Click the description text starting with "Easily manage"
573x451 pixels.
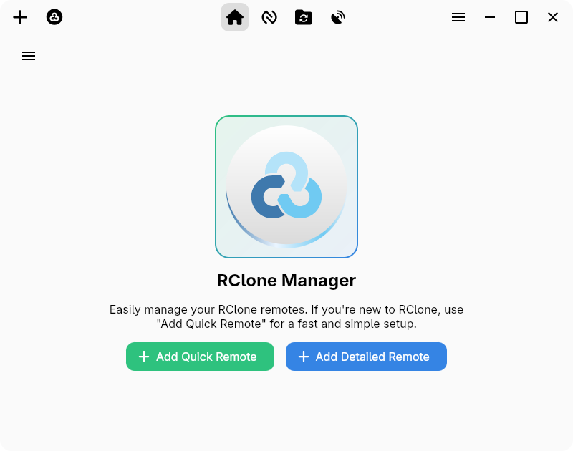[x=286, y=310]
